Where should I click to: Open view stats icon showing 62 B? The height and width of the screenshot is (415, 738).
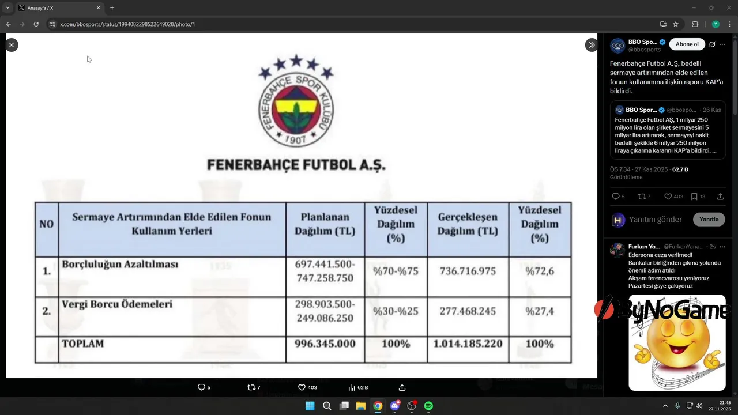point(352,387)
